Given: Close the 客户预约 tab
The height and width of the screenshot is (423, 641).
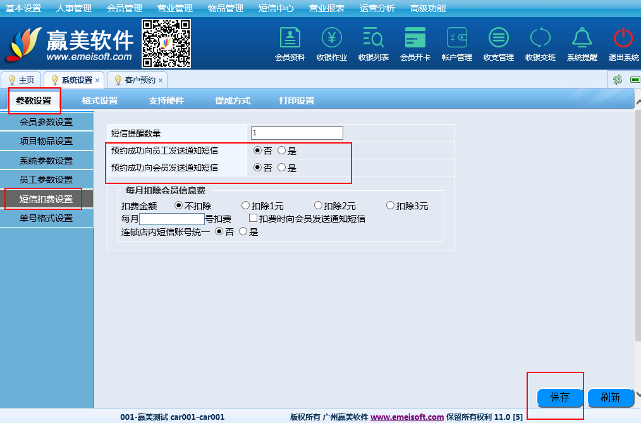Looking at the screenshot, I should pyautogui.click(x=161, y=80).
